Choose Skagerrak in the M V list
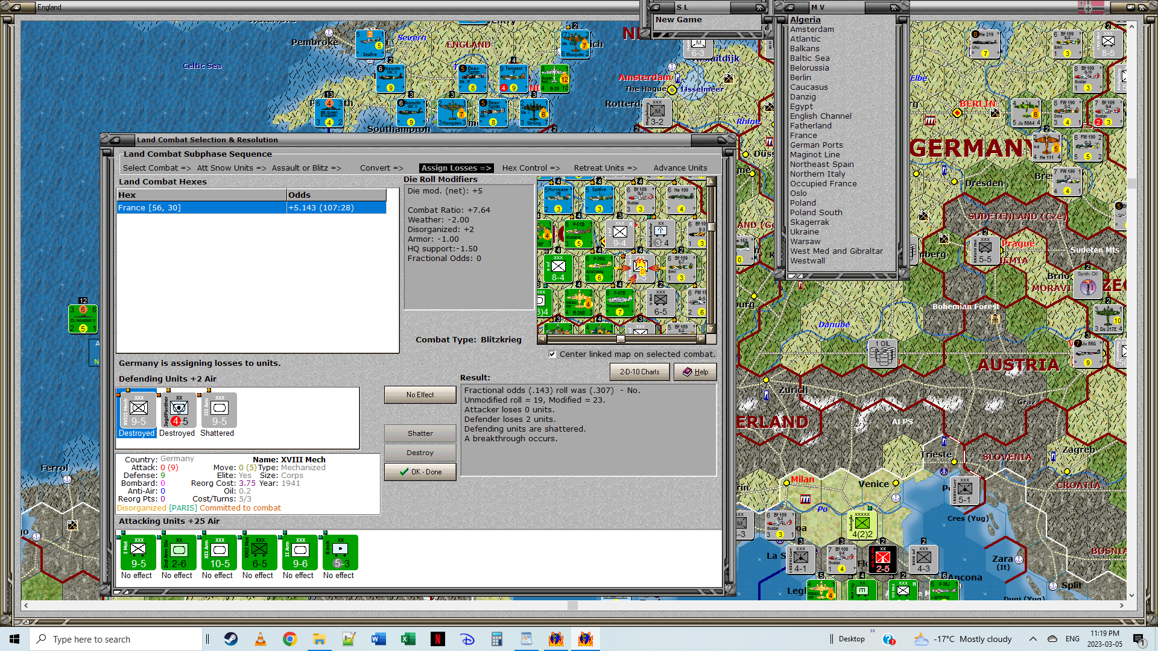 pos(809,222)
